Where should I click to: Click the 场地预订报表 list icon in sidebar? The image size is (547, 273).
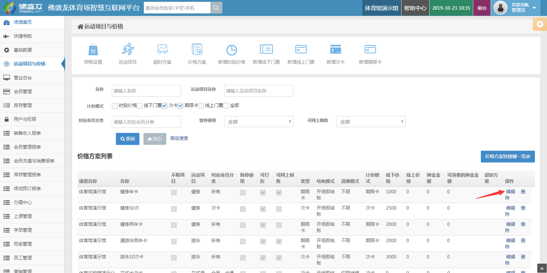pyautogui.click(x=7, y=188)
